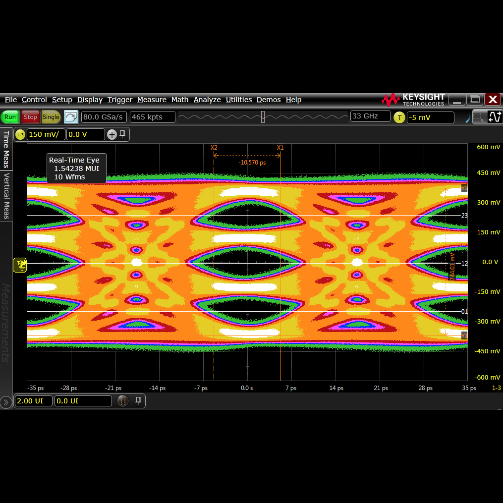Open the Analyze menu
This screenshot has height=503, width=503.
207,100
